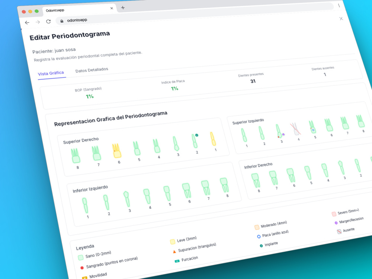Image resolution: width=372 pixels, height=279 pixels.
Task: Select tooth 7 in Superior Izquierdo
Action: tap(344, 123)
